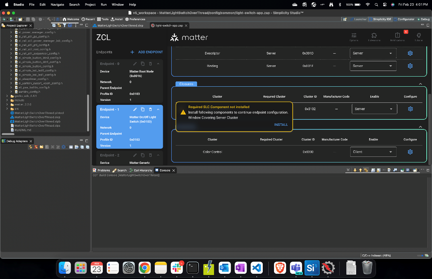Switch to the Problems tab
432x279 pixels.
coord(102,171)
